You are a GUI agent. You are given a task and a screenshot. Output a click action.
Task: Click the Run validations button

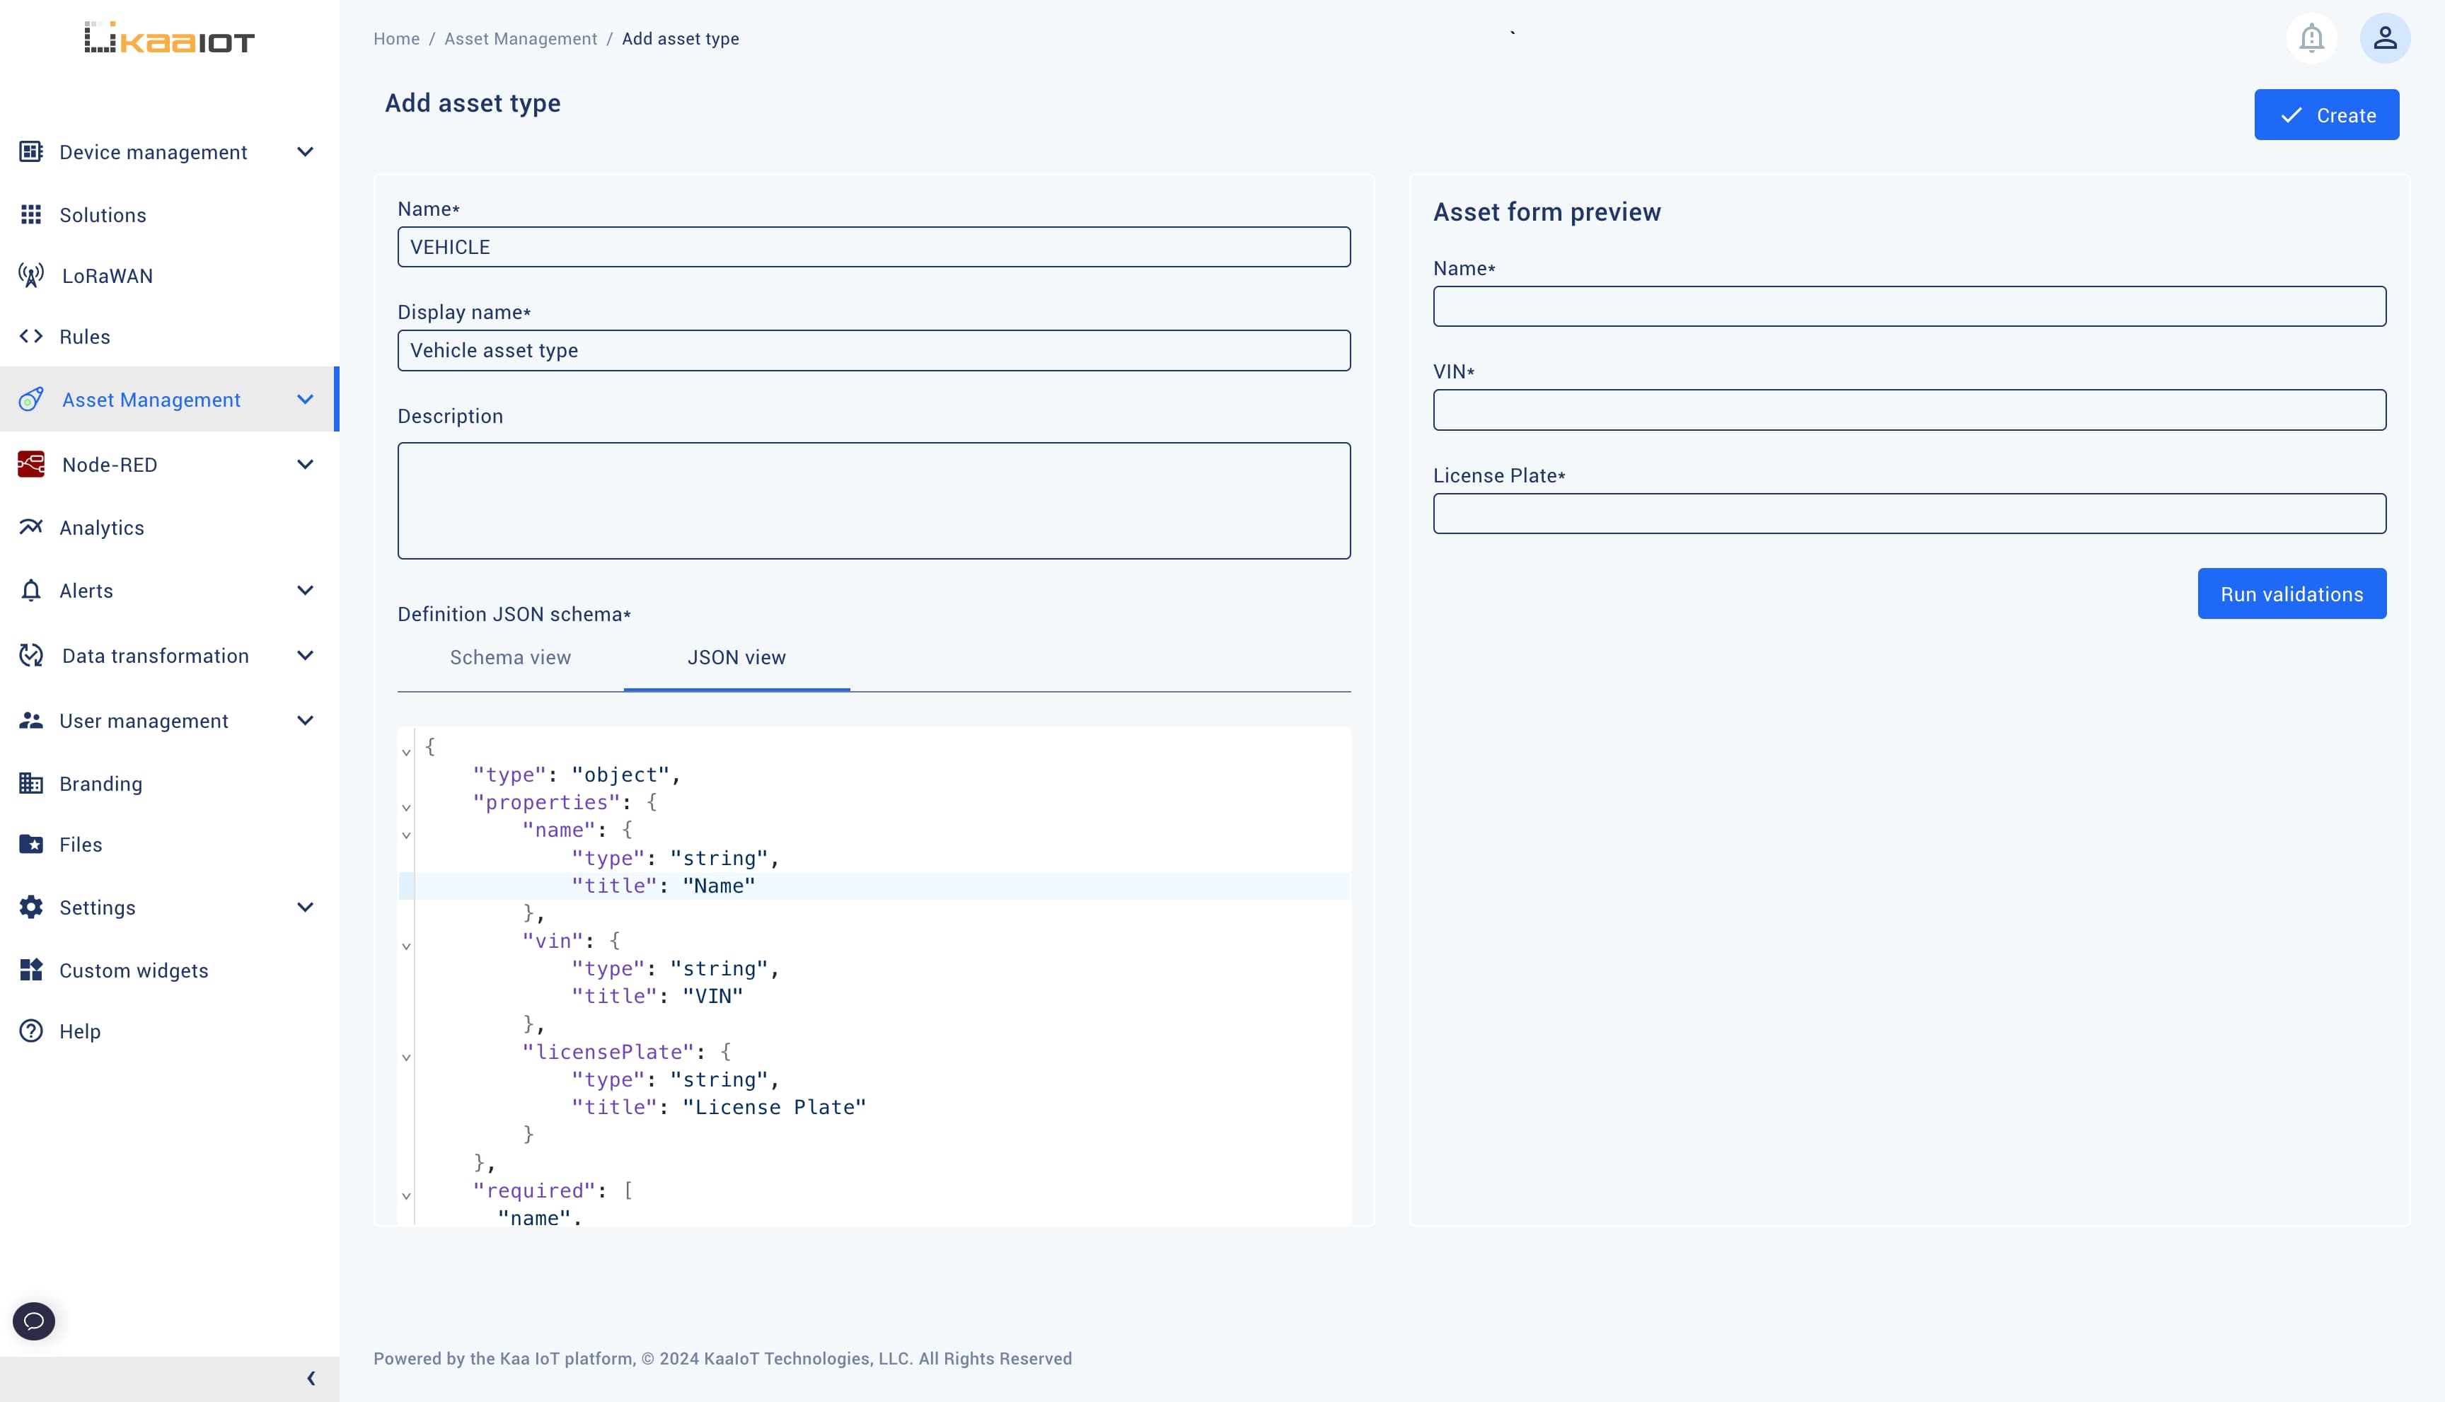pyautogui.click(x=2292, y=593)
